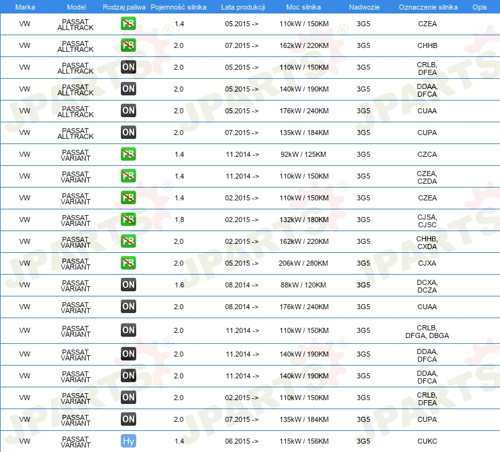Click the Lata produkcji column header
This screenshot has width=500, height=452.
point(243,7)
